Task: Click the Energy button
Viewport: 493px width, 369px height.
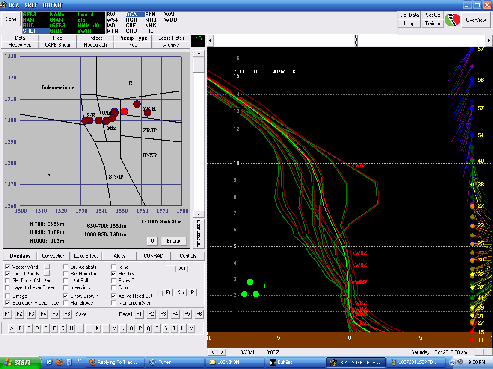Action: 174,241
